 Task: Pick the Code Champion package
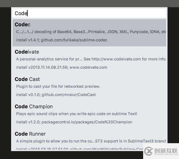[34, 106]
